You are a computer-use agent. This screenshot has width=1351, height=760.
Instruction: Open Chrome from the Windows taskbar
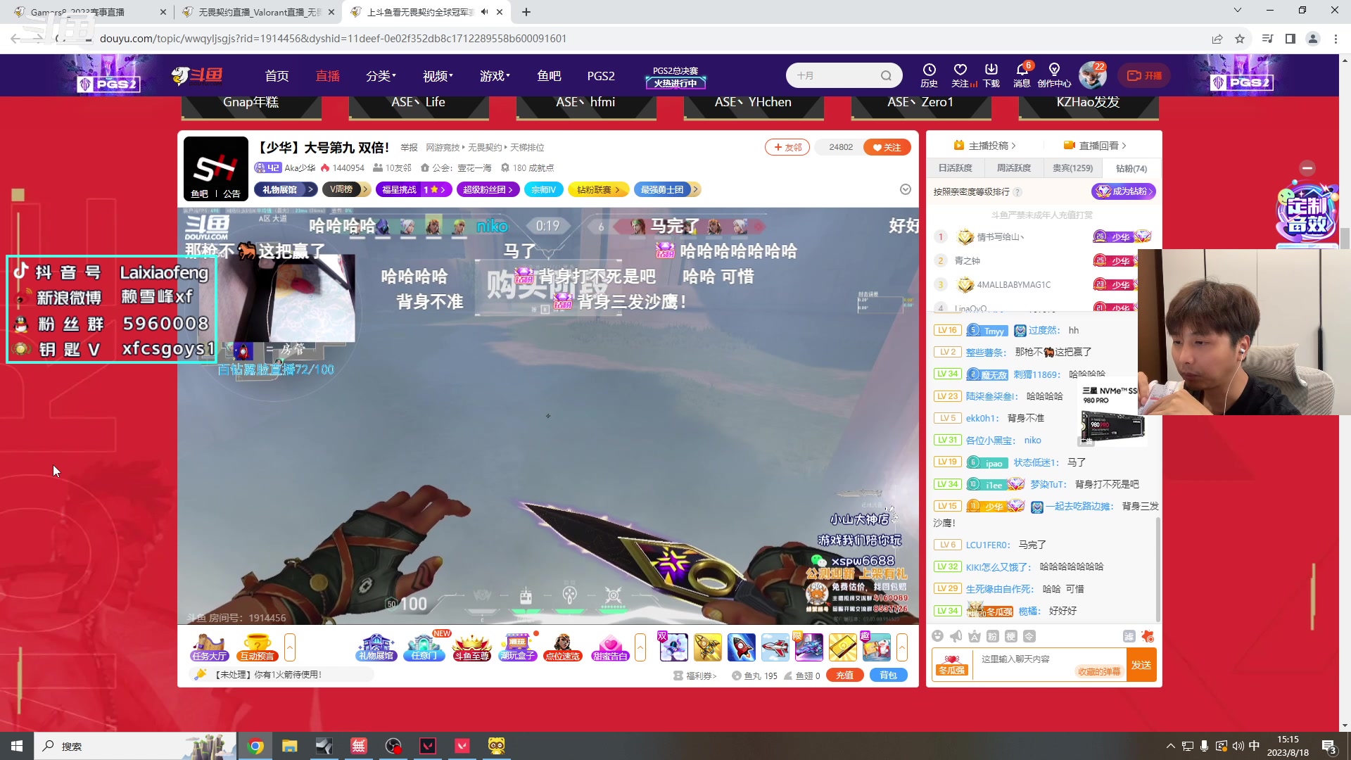coord(255,746)
